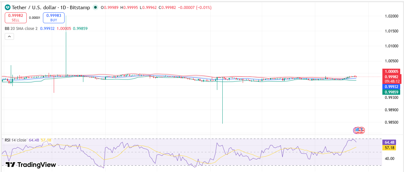The width and height of the screenshot is (404, 172).
Task: Click the BUY 0.99983 button
Action: coord(54,17)
